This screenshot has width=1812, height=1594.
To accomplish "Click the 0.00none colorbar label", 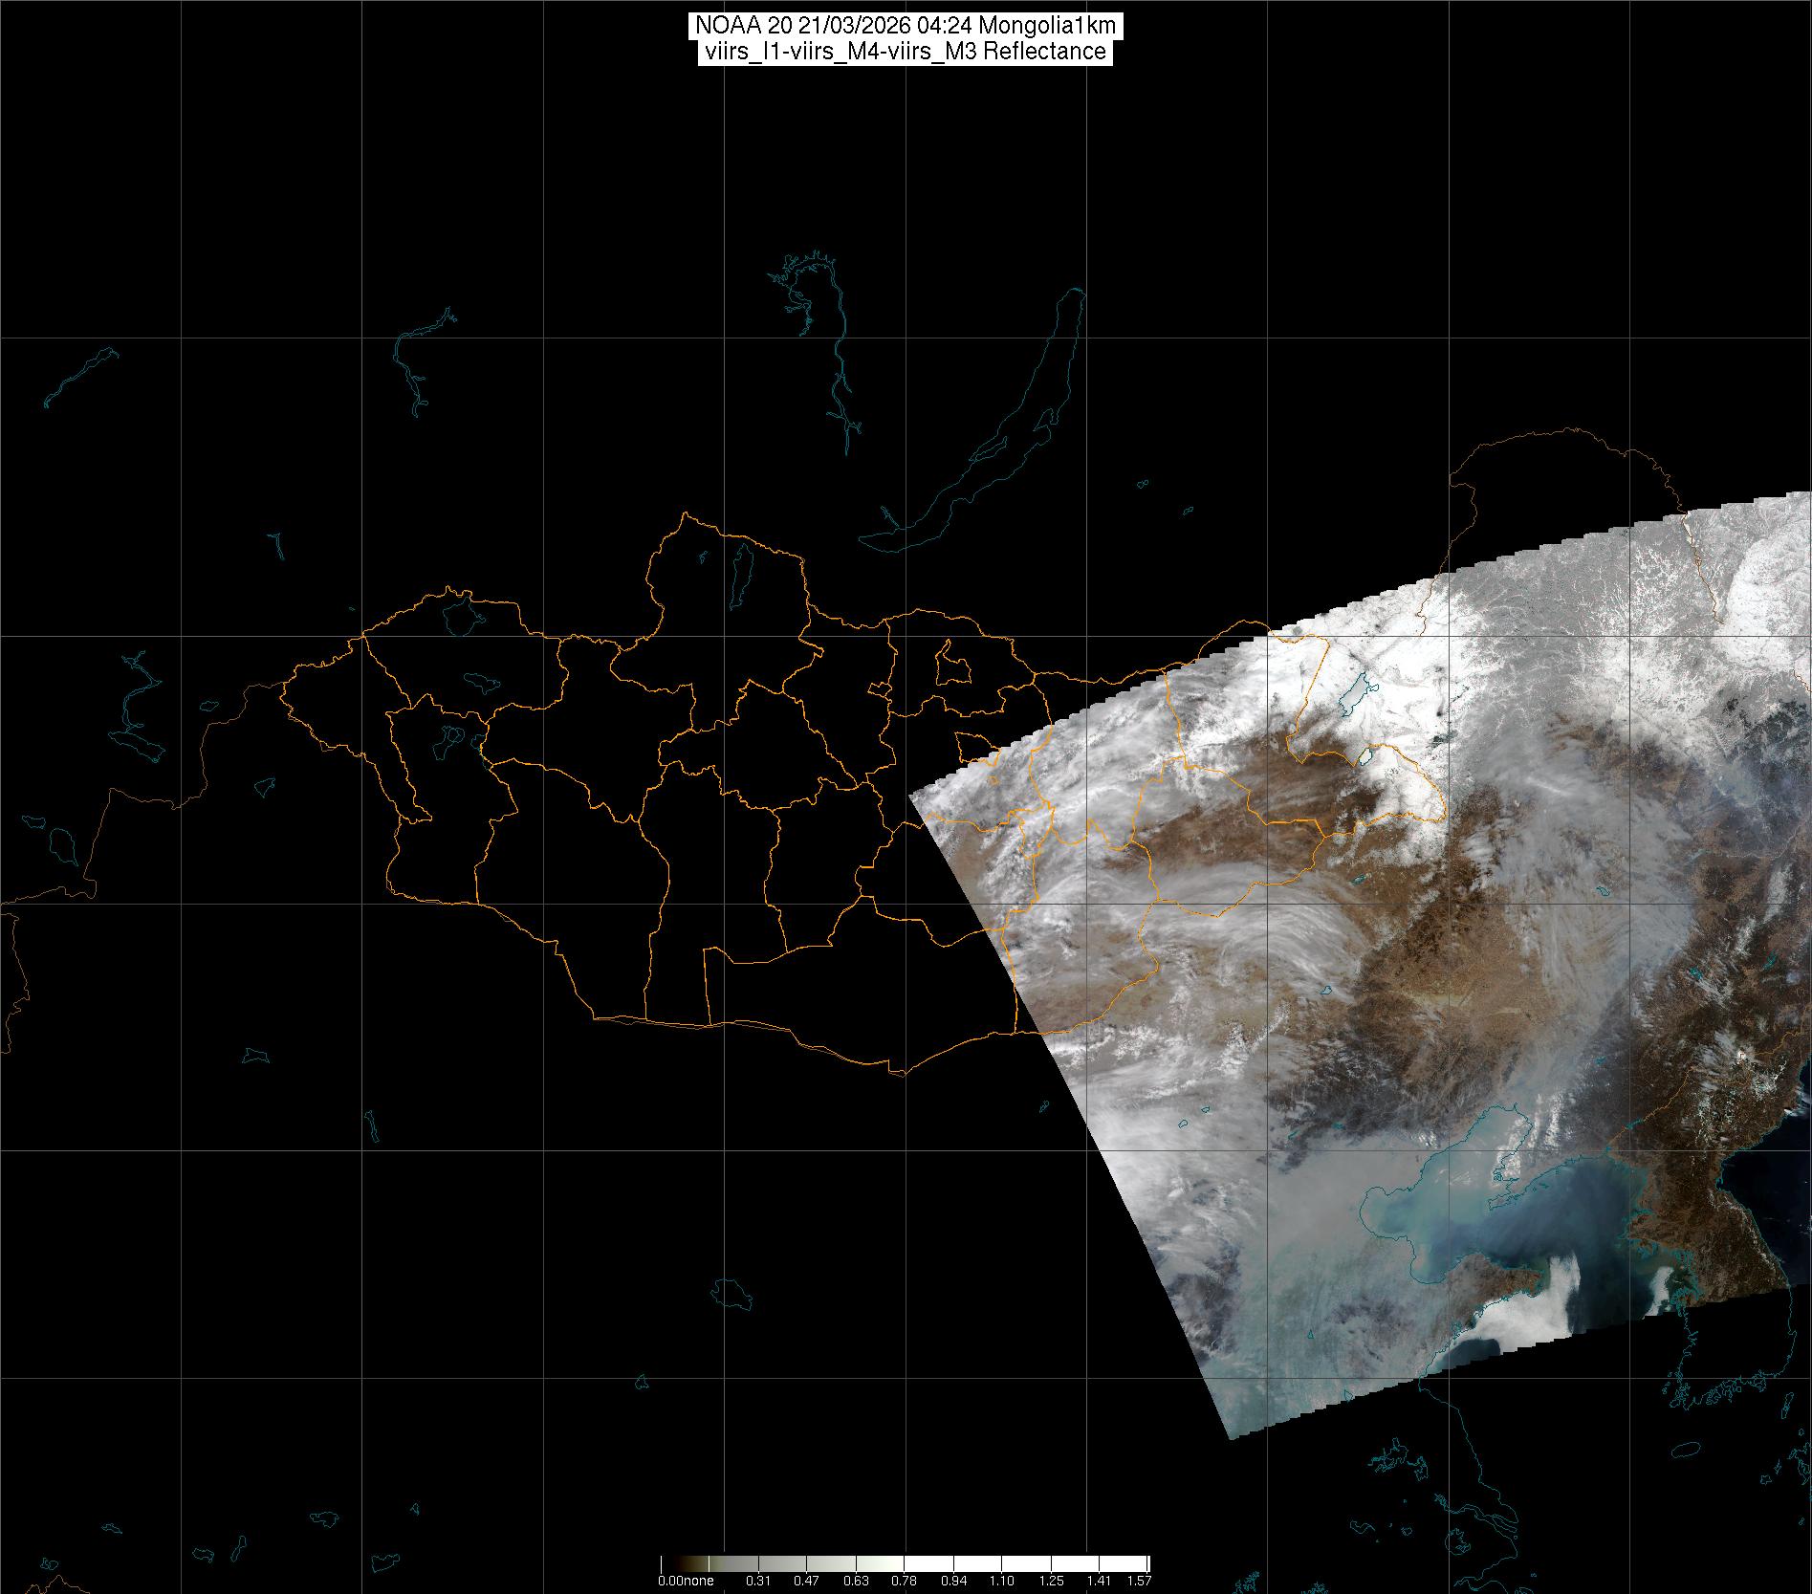I will click(x=685, y=1581).
